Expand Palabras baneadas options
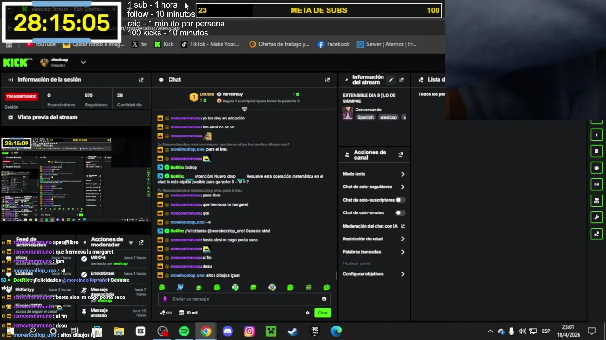 (403, 252)
